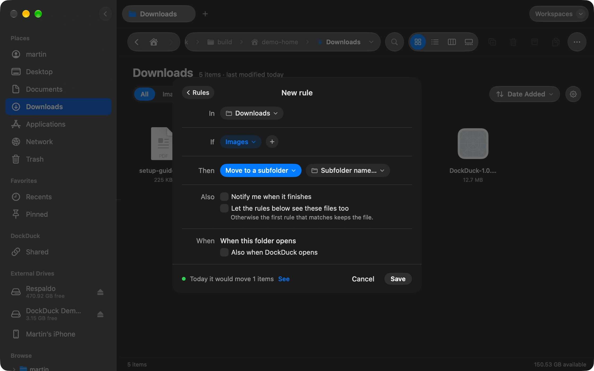Click the archive toolbar icon
The image size is (594, 371).
(535, 42)
